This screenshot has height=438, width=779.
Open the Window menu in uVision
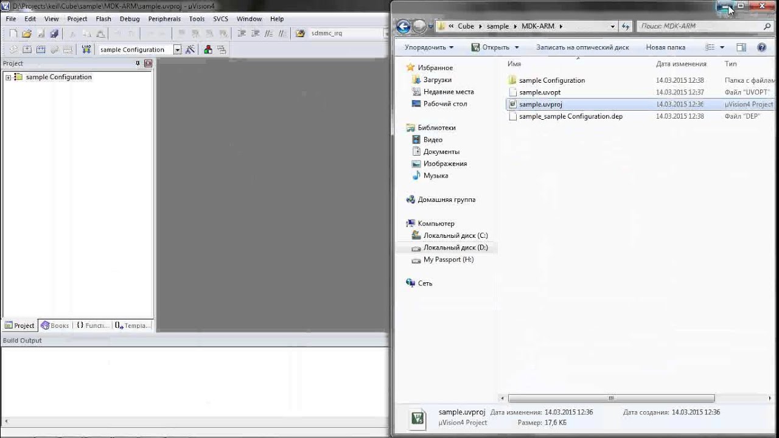[x=249, y=19]
